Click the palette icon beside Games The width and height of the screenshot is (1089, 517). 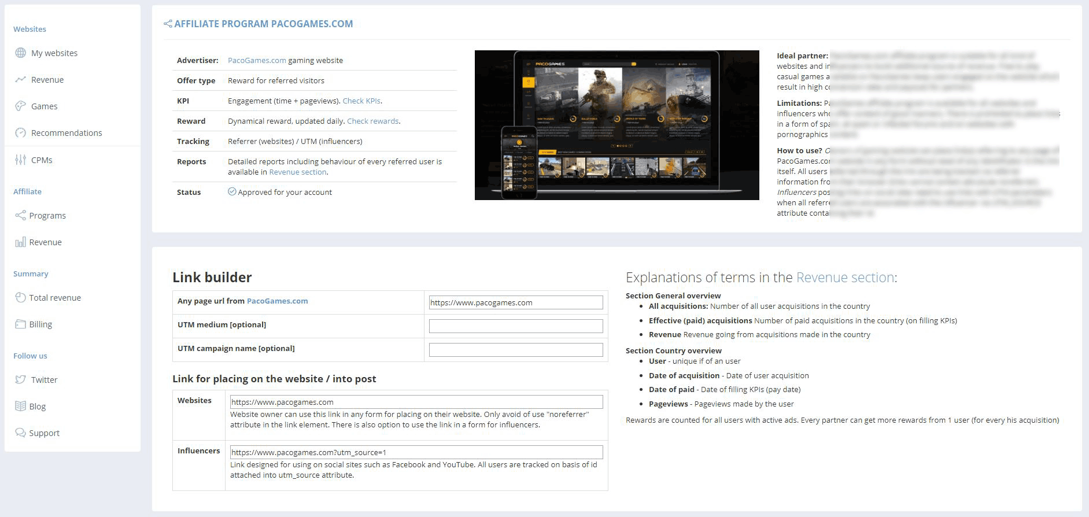pos(20,106)
